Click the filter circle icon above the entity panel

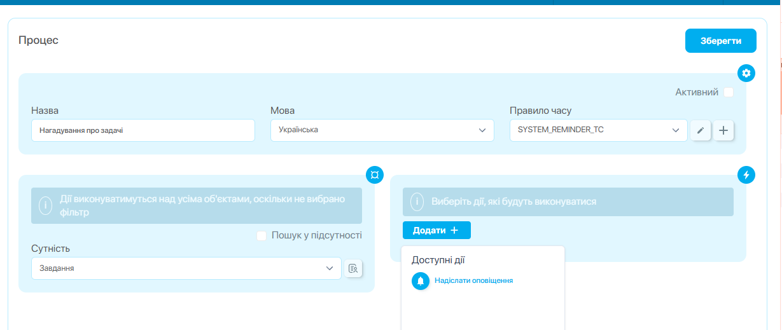pos(375,175)
